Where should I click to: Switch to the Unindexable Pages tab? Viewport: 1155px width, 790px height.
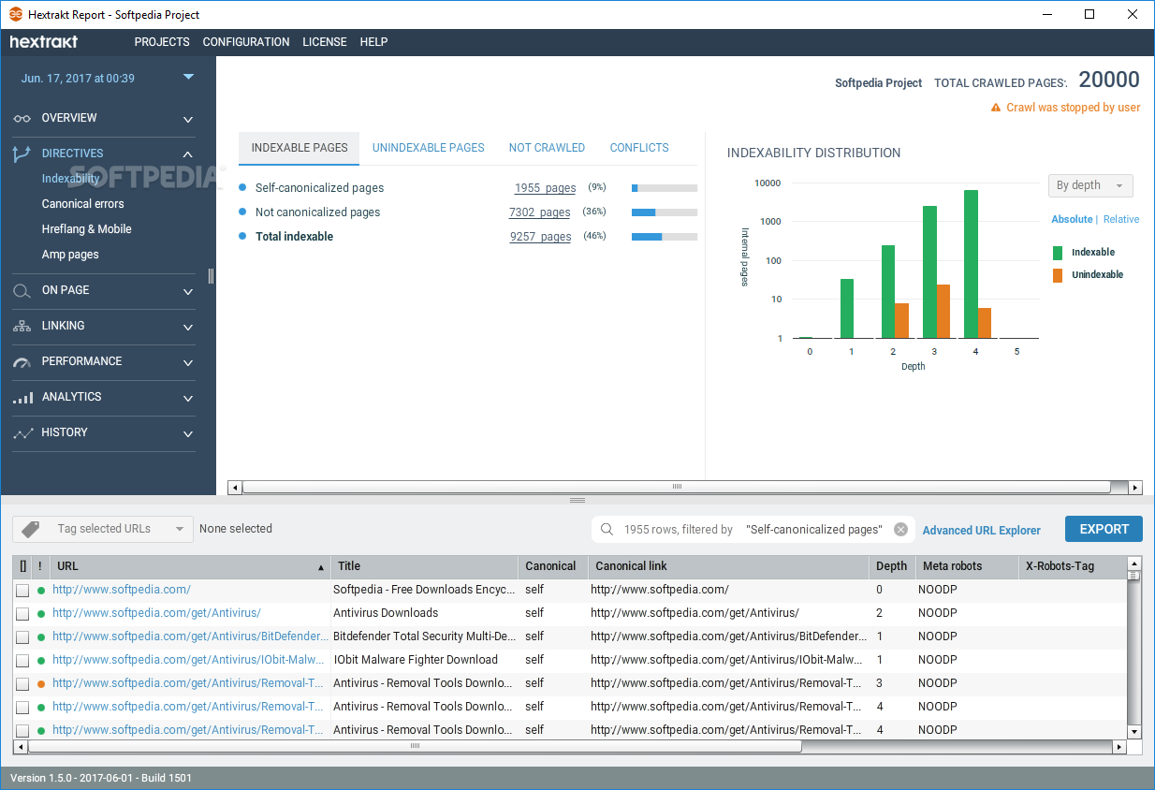429,148
